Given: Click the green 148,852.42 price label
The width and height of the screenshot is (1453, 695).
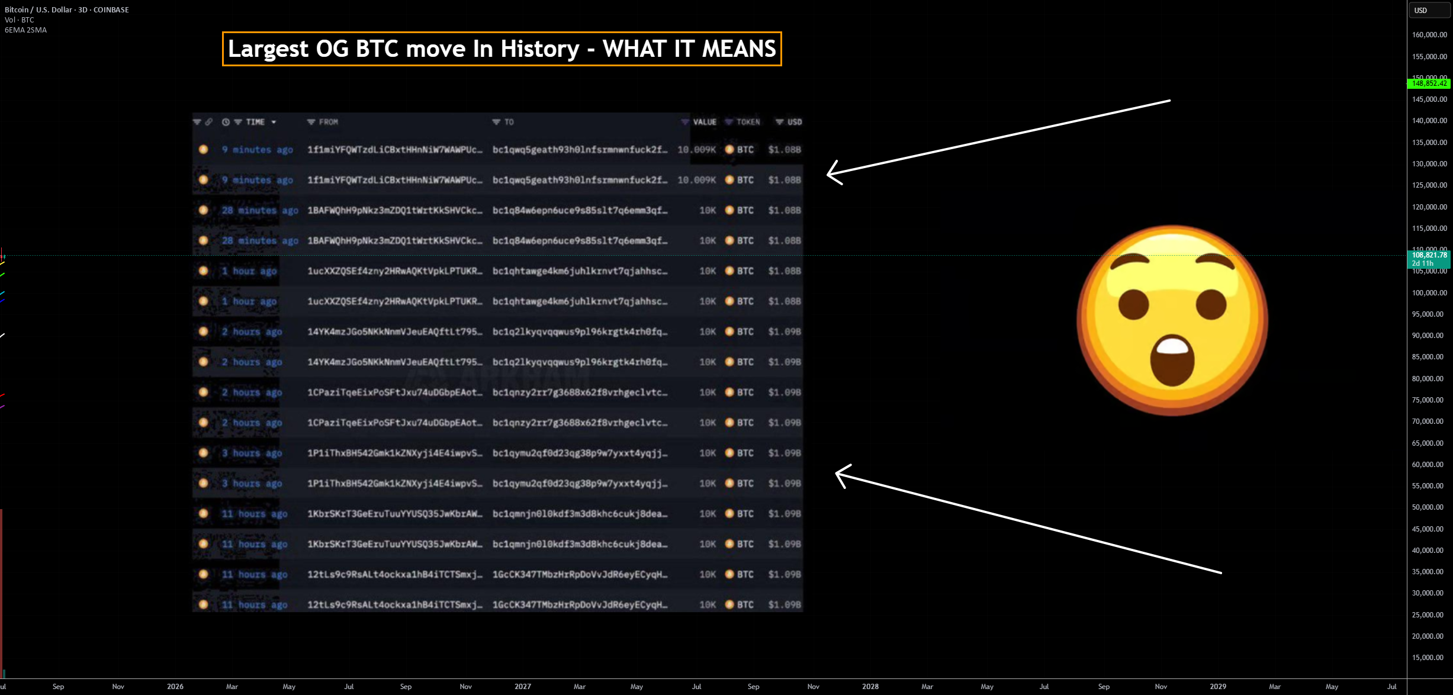Looking at the screenshot, I should [1429, 83].
